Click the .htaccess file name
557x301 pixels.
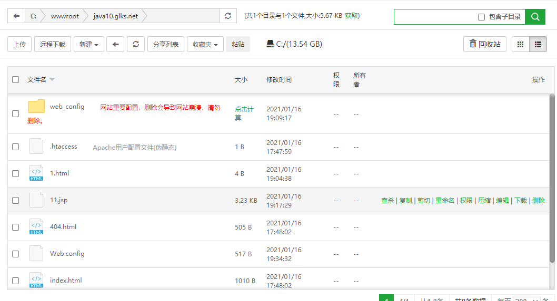64,147
